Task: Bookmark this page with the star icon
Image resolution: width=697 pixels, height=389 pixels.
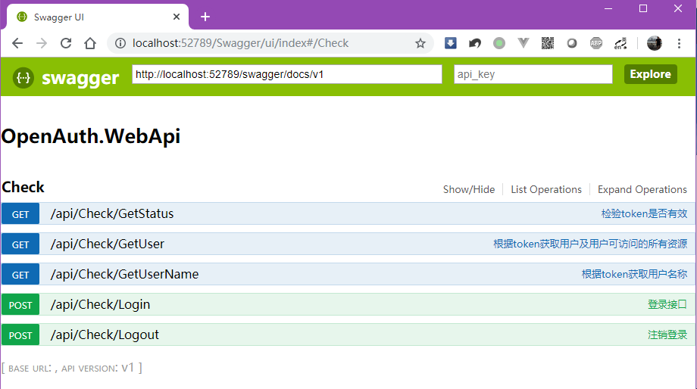Action: (420, 43)
